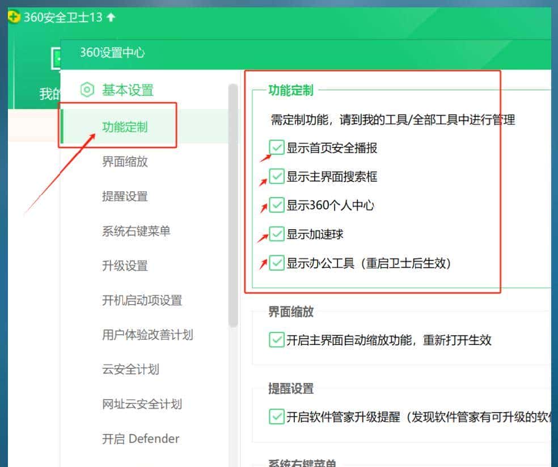The image size is (558, 467).
Task: Select 开启 Defender option
Action: [x=140, y=438]
